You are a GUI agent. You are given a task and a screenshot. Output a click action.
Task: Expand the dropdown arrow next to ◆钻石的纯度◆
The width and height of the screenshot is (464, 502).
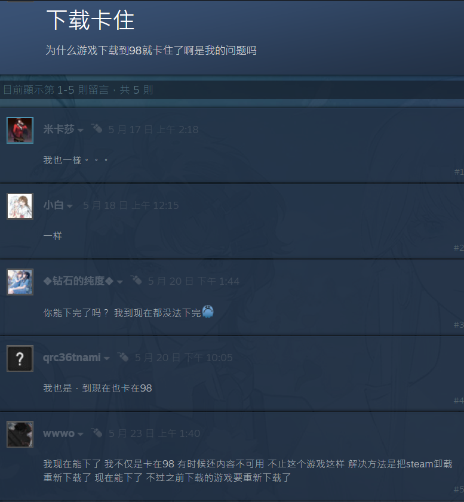[120, 282]
